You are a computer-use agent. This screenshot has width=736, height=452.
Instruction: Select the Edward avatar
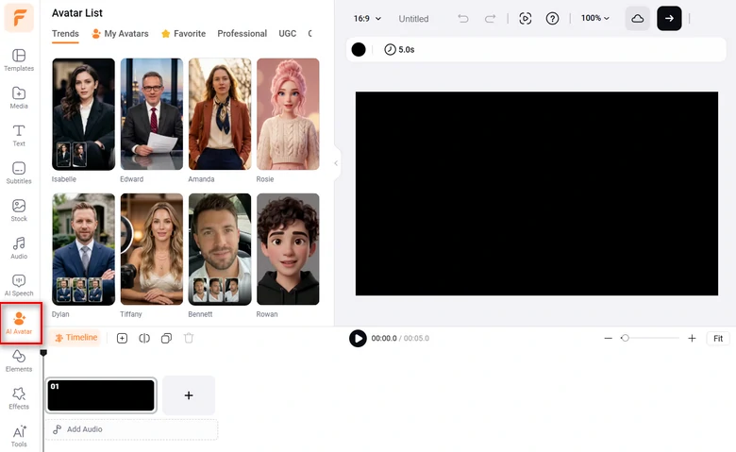tap(152, 114)
